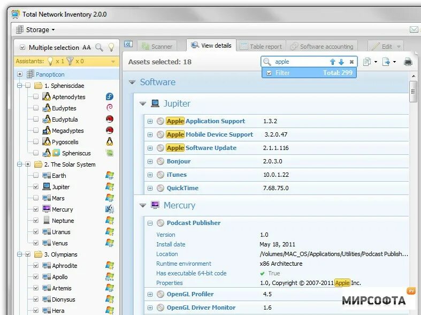Viewport: 421px width, 315px height.
Task: Click into the apple search field
Action: click(x=301, y=62)
